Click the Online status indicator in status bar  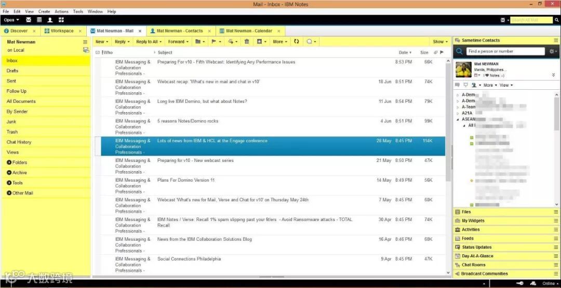(550, 283)
